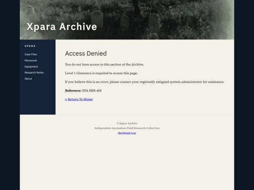Open the Equipment page in sidebar
Image resolution: width=254 pixels, height=190 pixels.
pyautogui.click(x=31, y=67)
